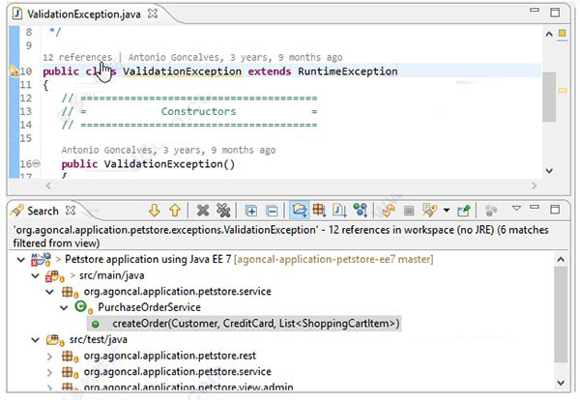The image size is (580, 400).
Task: Close the Search view tab
Action: [x=71, y=211]
